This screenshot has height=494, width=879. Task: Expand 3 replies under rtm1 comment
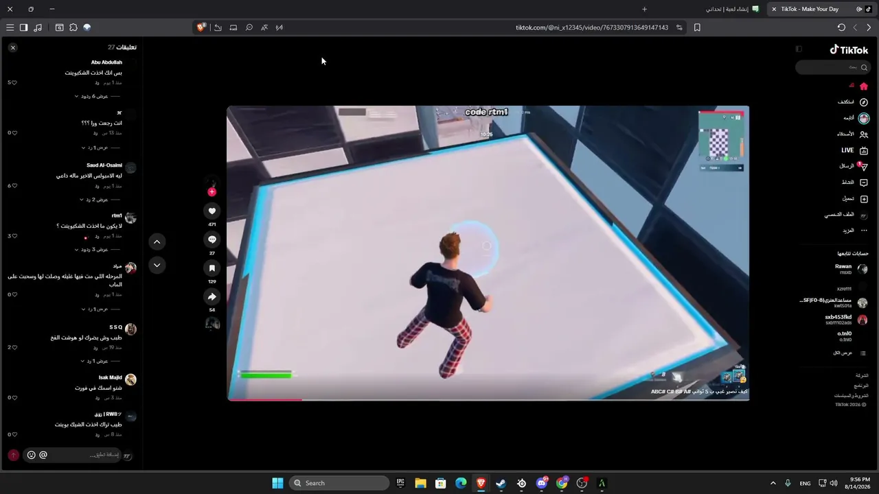(97, 249)
